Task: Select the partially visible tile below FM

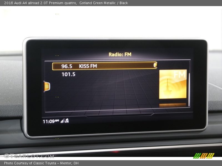Action: coord(173,105)
